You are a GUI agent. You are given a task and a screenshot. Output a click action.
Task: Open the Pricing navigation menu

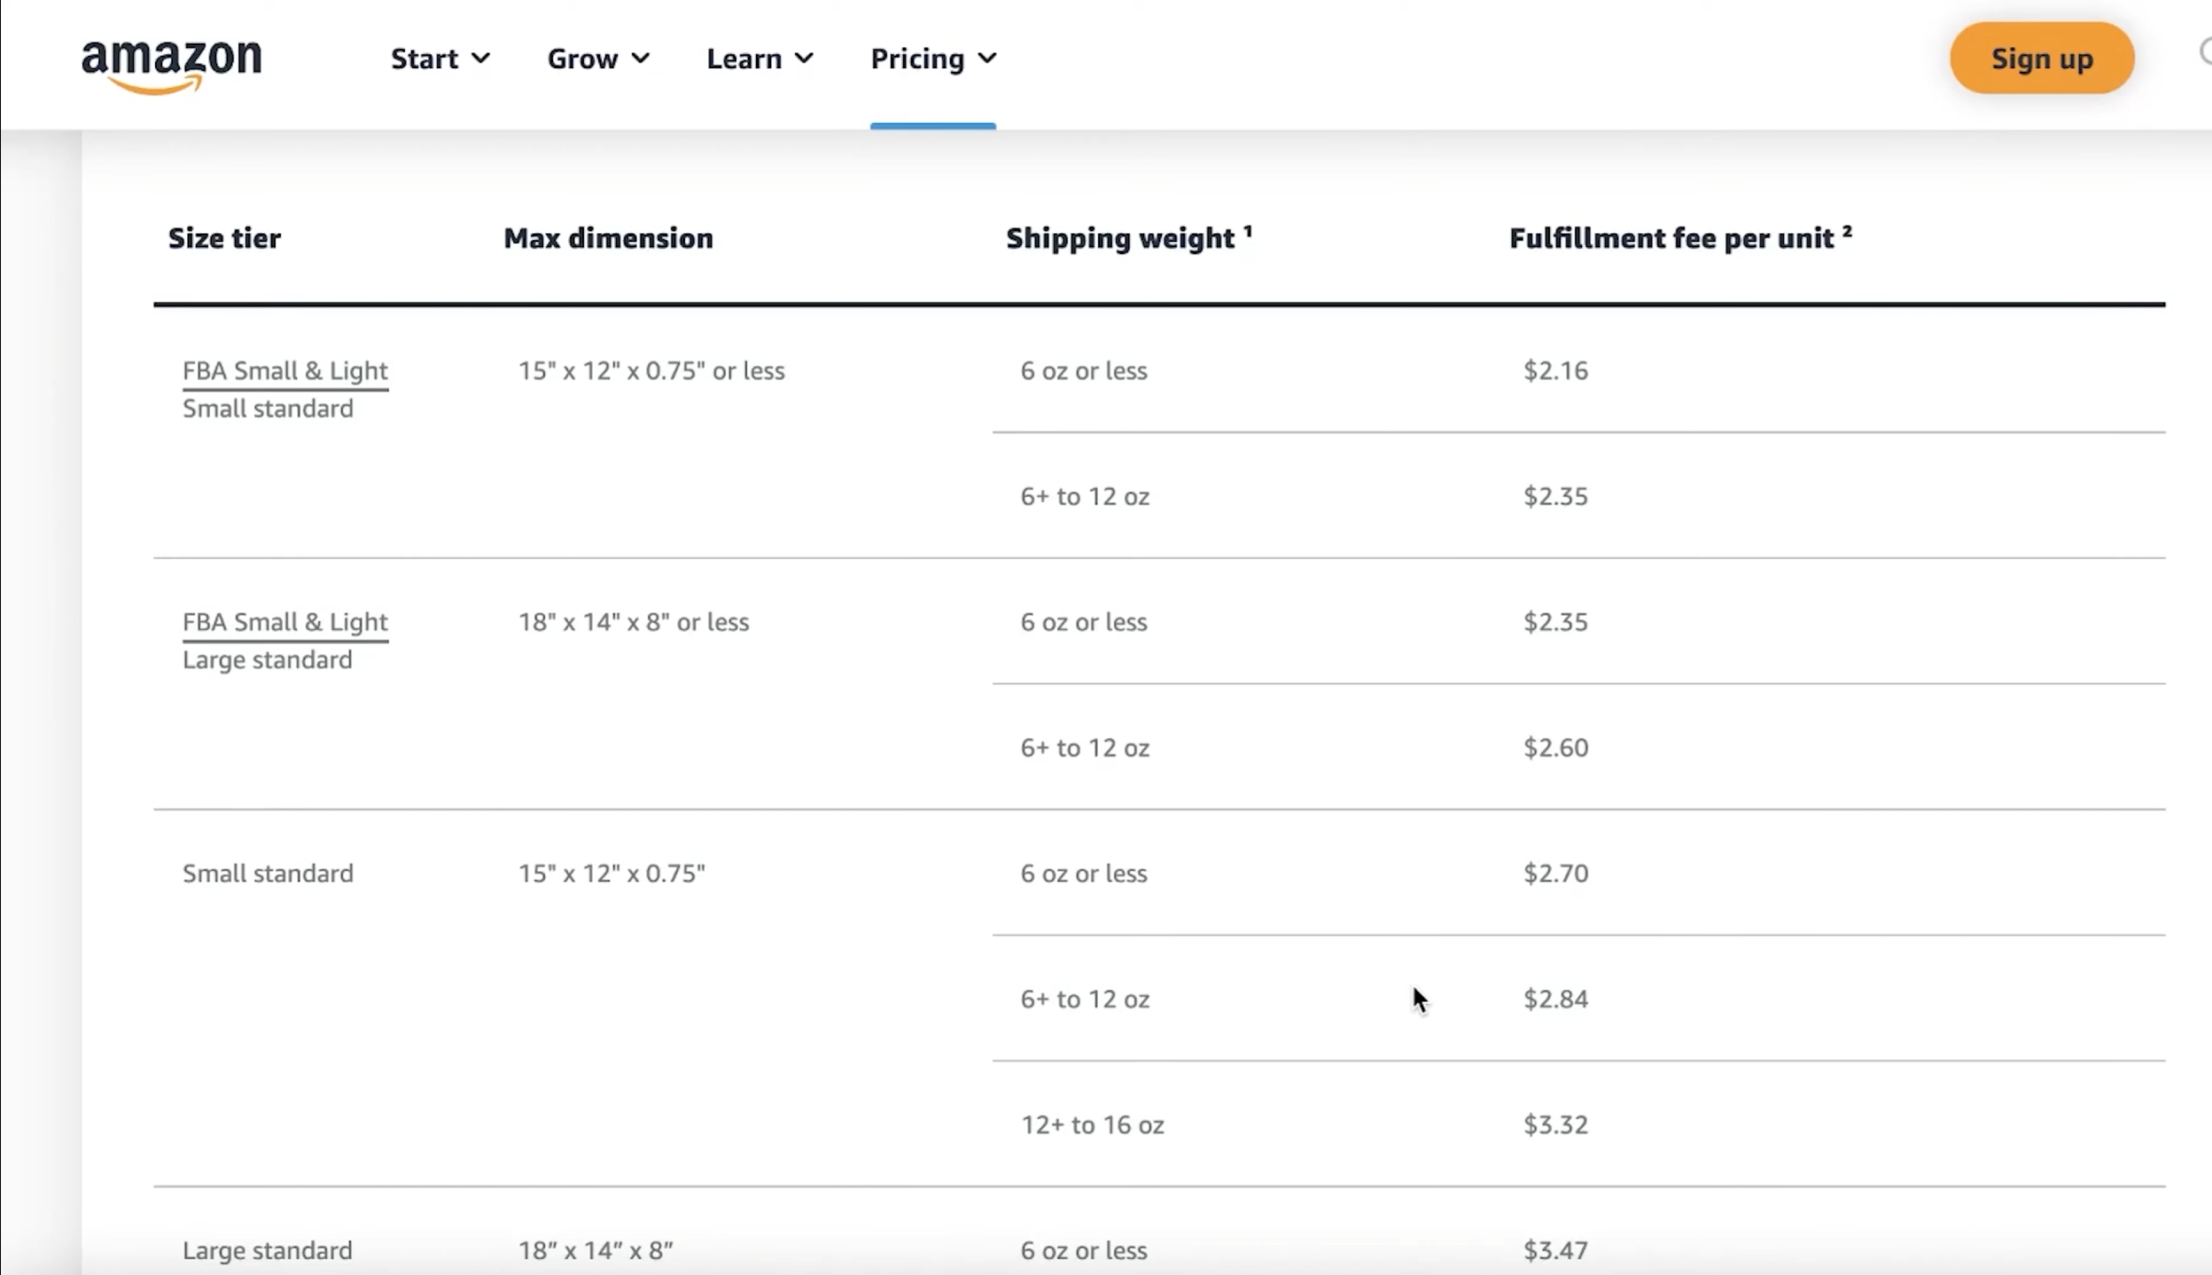(933, 58)
